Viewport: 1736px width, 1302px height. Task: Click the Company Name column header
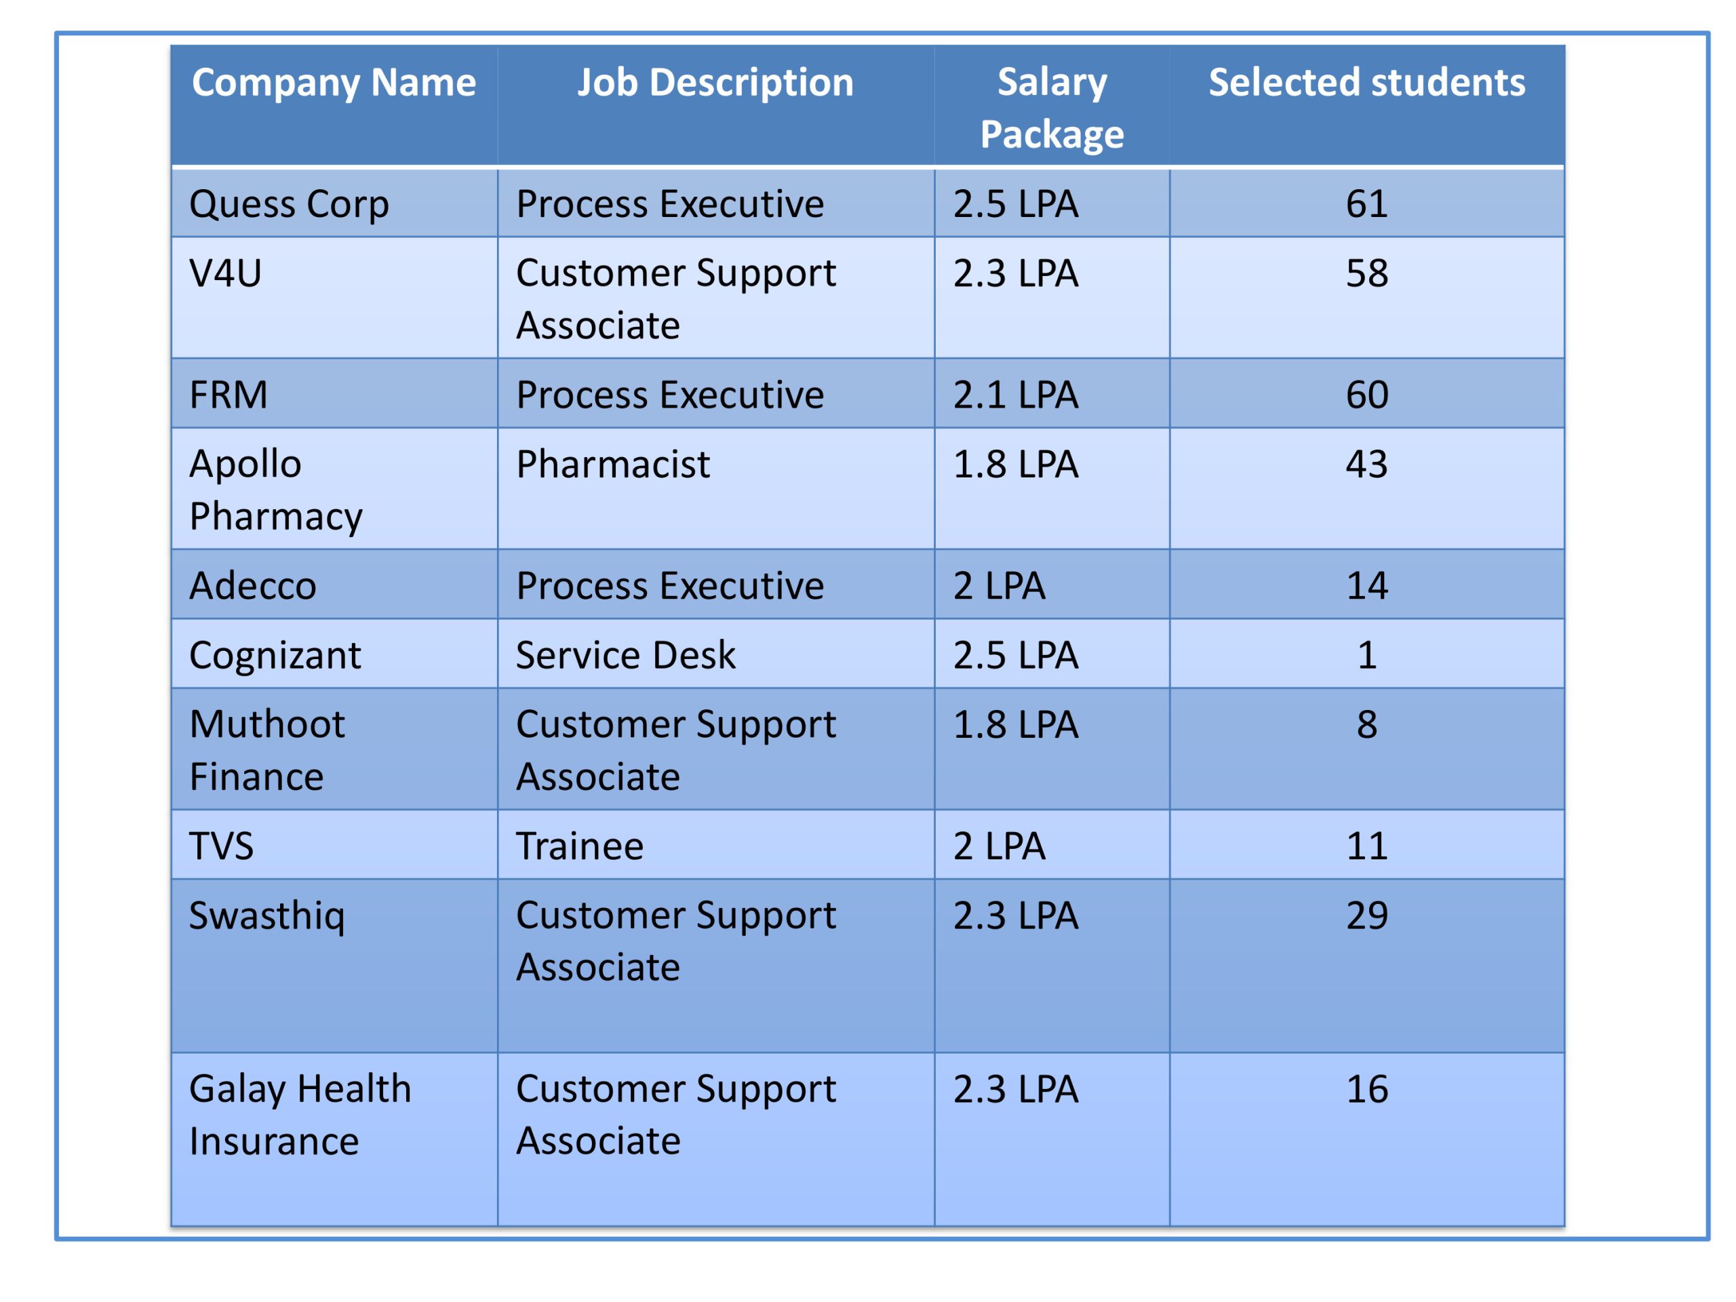[x=334, y=83]
